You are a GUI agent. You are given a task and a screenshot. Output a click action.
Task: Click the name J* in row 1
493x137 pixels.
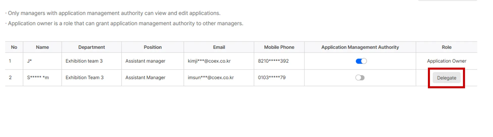tap(29, 61)
